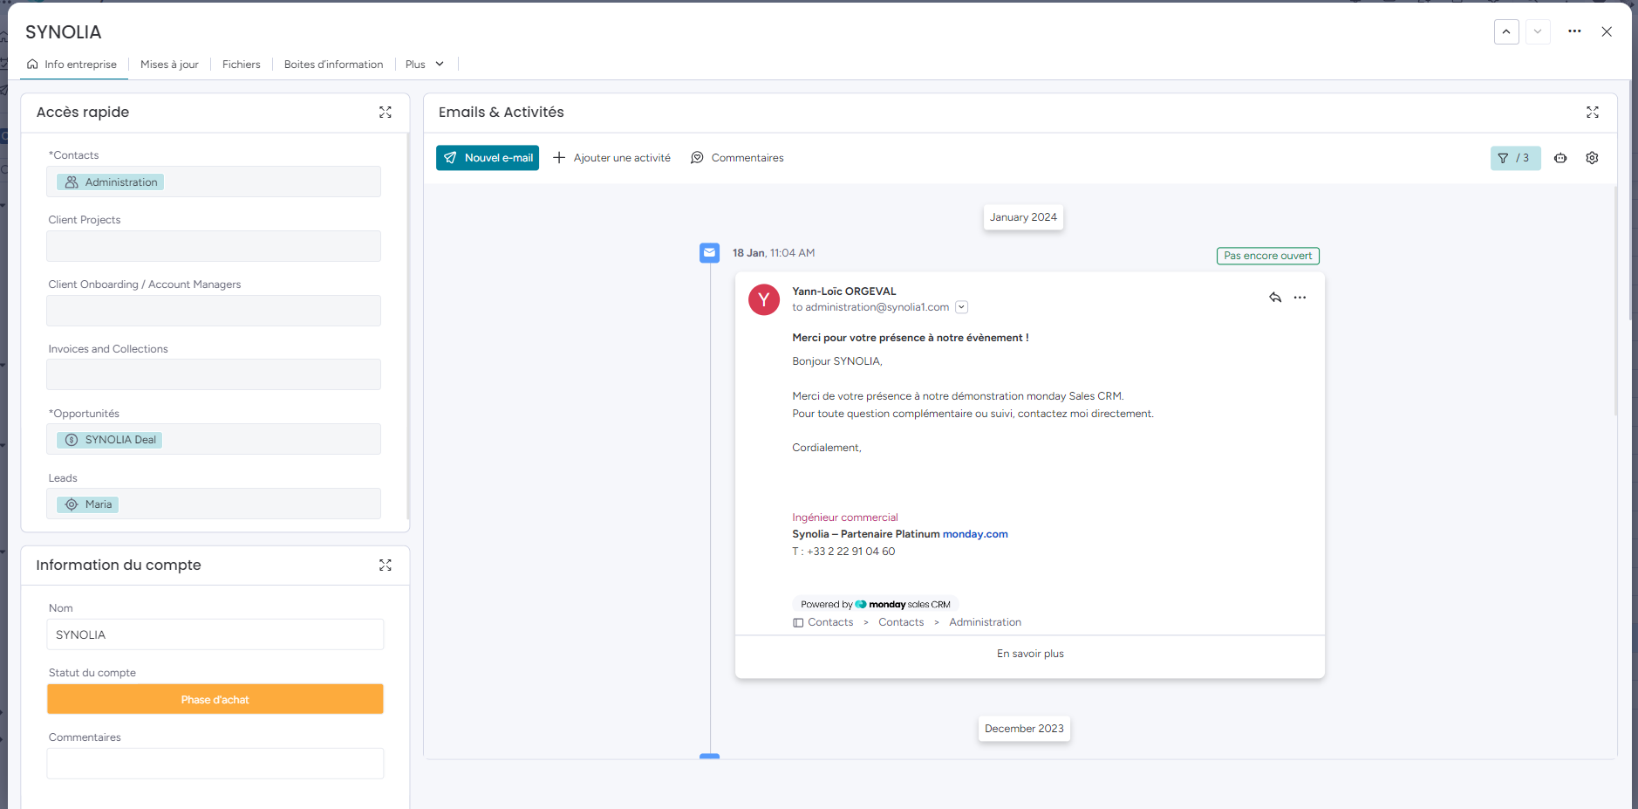Click the automation robot icon
1638x809 pixels.
click(1560, 158)
